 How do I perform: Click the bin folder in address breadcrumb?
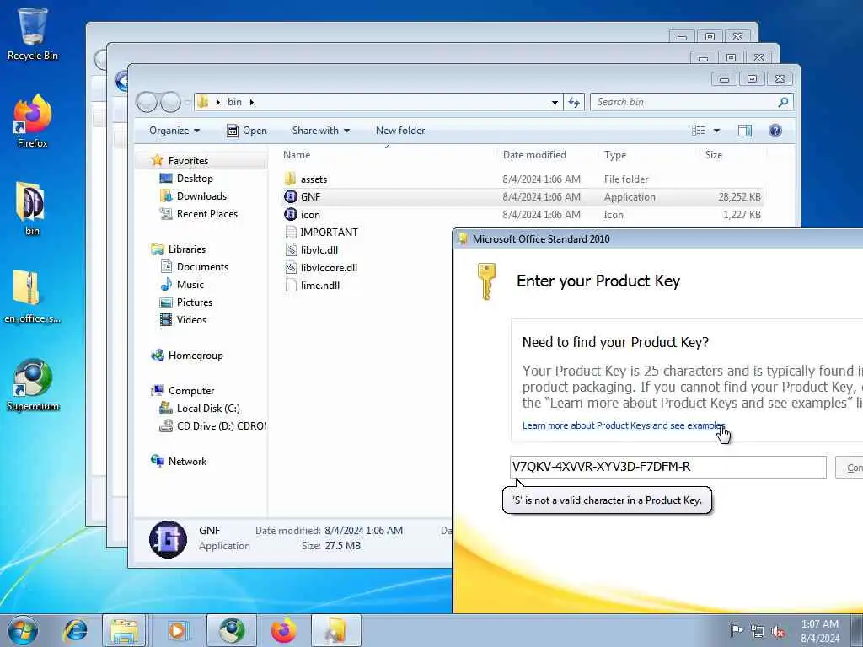point(234,102)
